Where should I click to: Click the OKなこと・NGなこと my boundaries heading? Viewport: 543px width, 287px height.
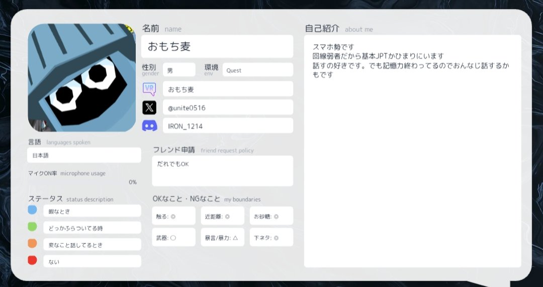pyautogui.click(x=207, y=199)
